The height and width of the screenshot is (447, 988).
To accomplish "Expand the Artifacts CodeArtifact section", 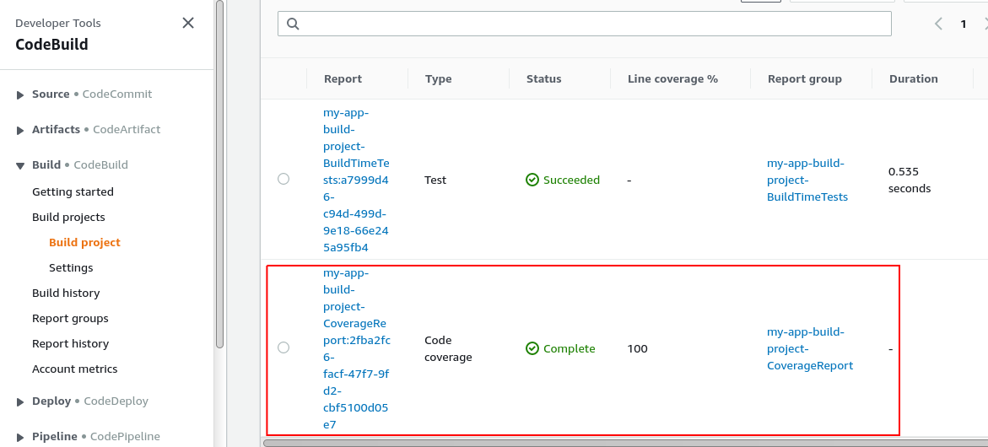I will (x=20, y=130).
